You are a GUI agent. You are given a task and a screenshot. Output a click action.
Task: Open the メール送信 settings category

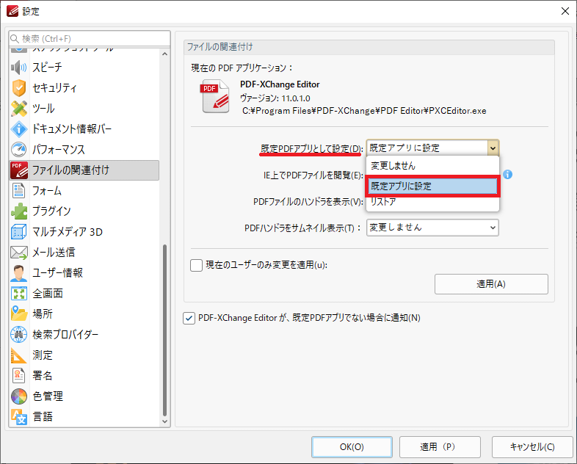click(x=84, y=253)
